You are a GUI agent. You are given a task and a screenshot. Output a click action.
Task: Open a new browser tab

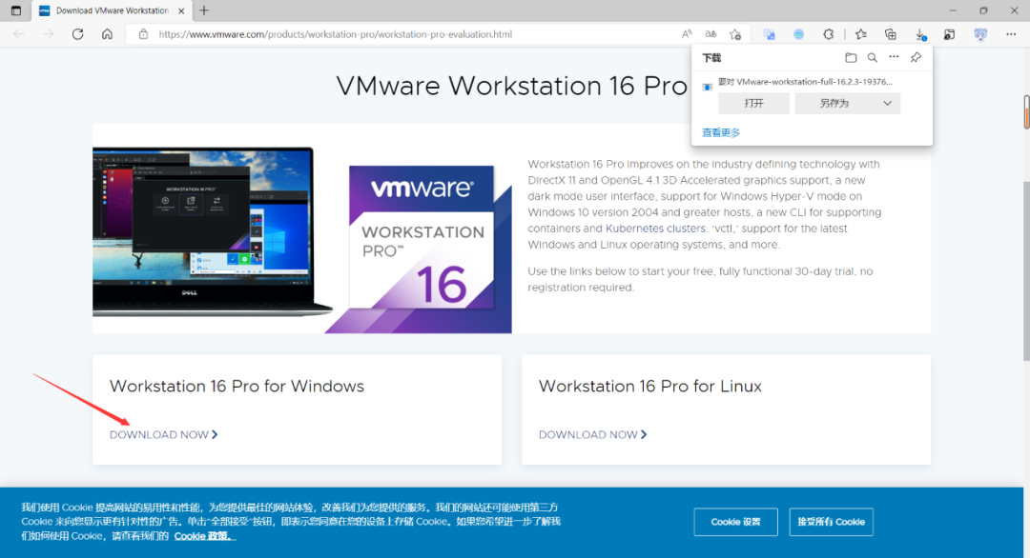(x=204, y=10)
